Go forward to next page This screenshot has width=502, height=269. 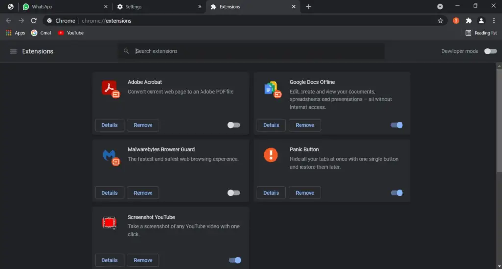coord(21,21)
